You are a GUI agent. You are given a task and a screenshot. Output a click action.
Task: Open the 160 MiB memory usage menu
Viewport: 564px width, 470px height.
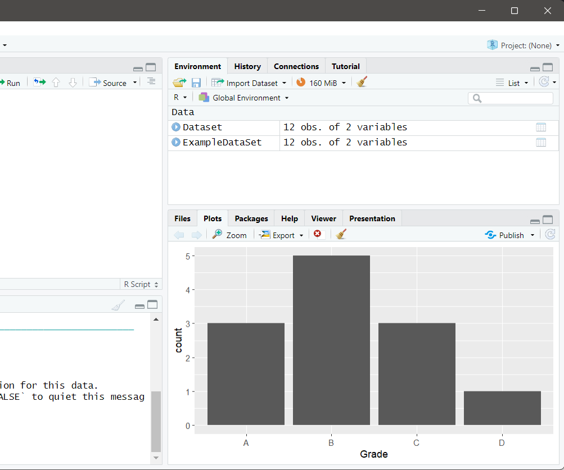pos(321,82)
